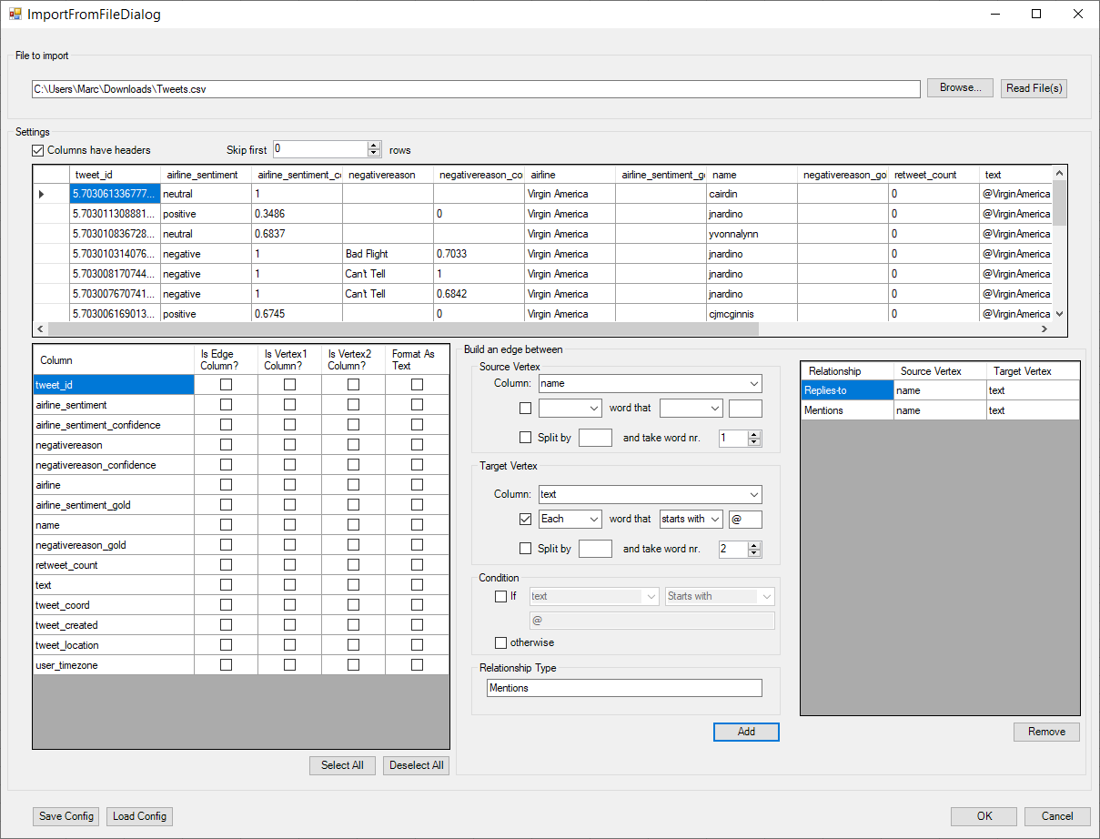Decrease source vertex word number spinner

click(x=753, y=442)
